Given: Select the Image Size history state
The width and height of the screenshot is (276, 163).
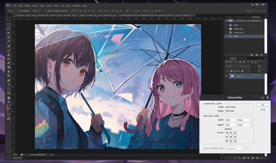Looking at the screenshot, I should (244, 29).
